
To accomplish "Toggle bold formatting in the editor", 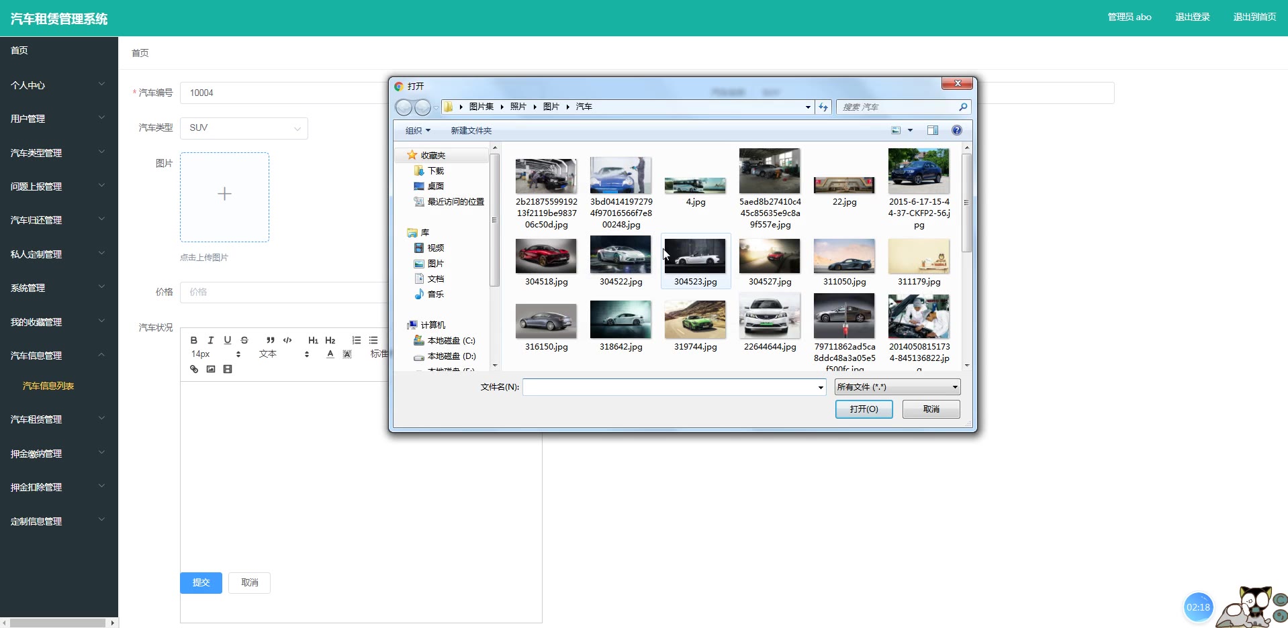I will (193, 340).
